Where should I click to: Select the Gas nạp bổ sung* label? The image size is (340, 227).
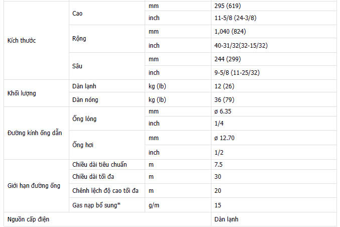coord(96,205)
